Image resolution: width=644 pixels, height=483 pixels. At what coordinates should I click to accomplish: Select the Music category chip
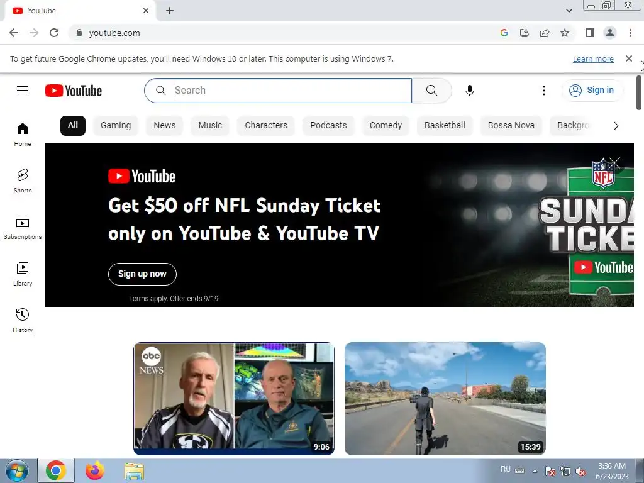click(210, 126)
